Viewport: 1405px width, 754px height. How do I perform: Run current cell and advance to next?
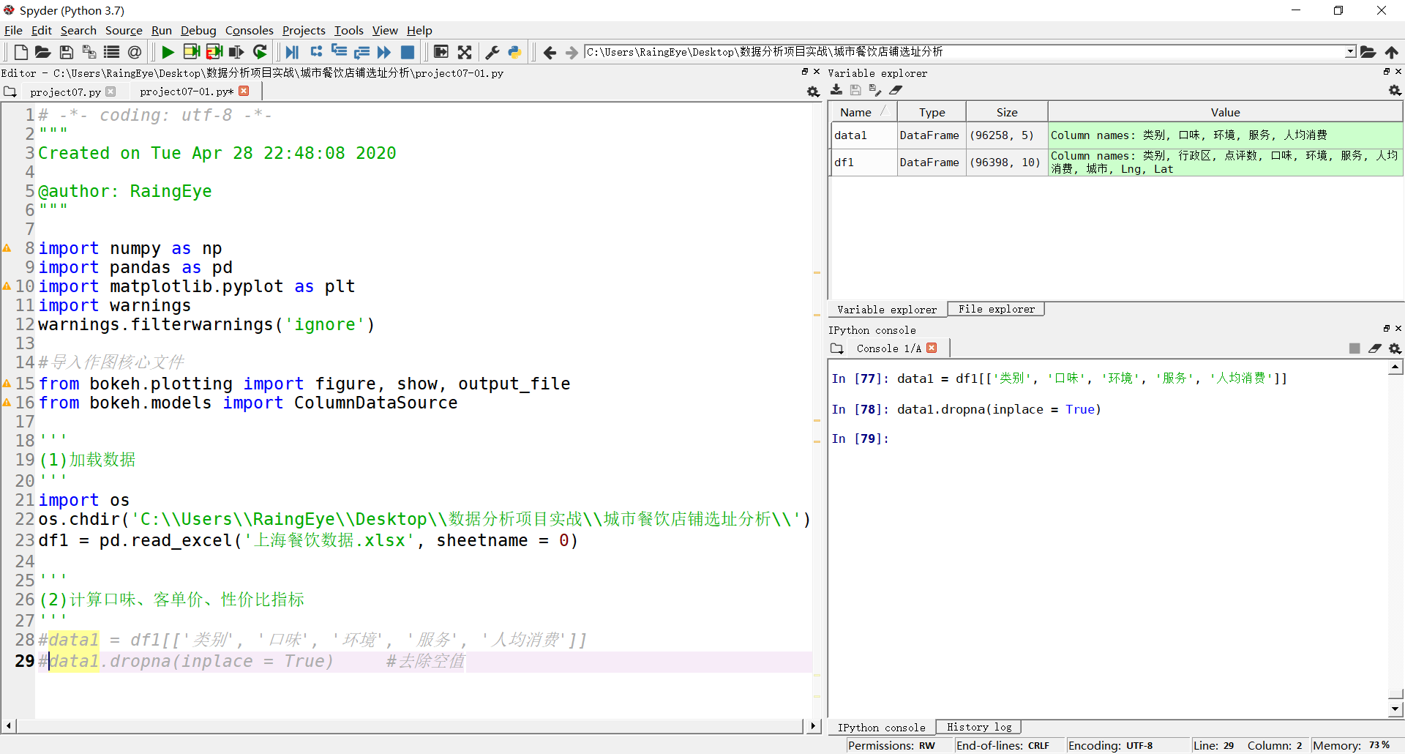(214, 52)
